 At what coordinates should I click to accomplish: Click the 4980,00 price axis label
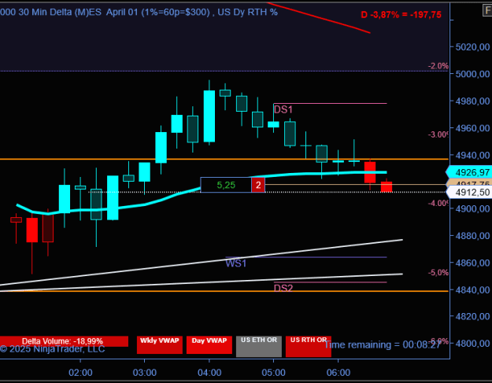[x=472, y=101]
